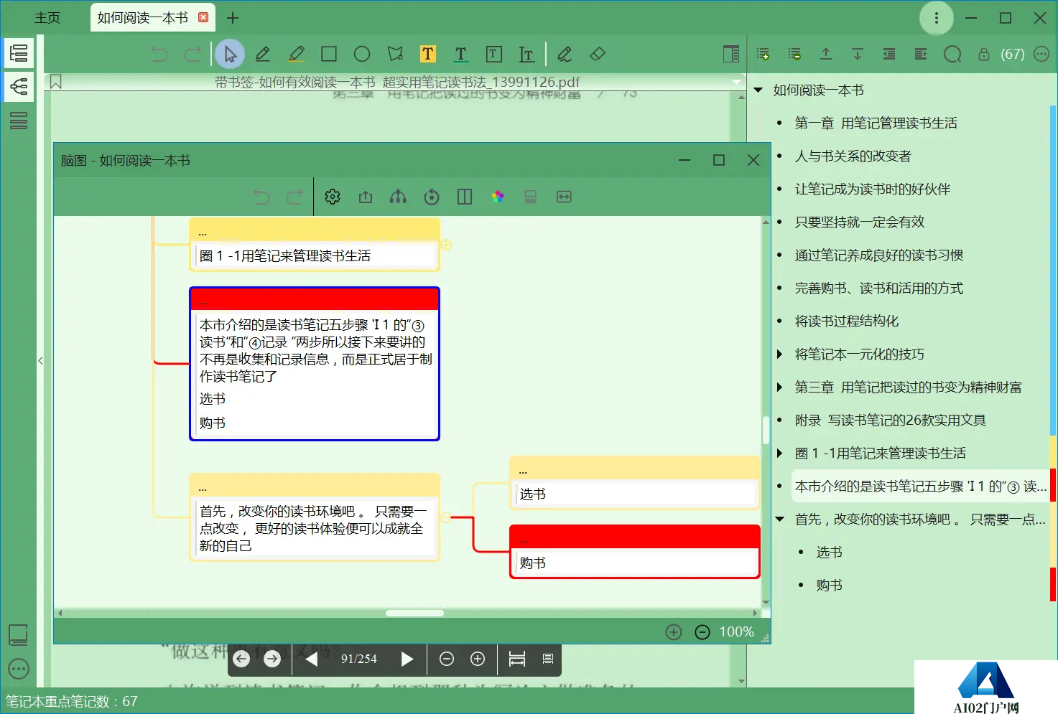This screenshot has height=714, width=1058.
Task: Select the eraser tool
Action: point(598,54)
